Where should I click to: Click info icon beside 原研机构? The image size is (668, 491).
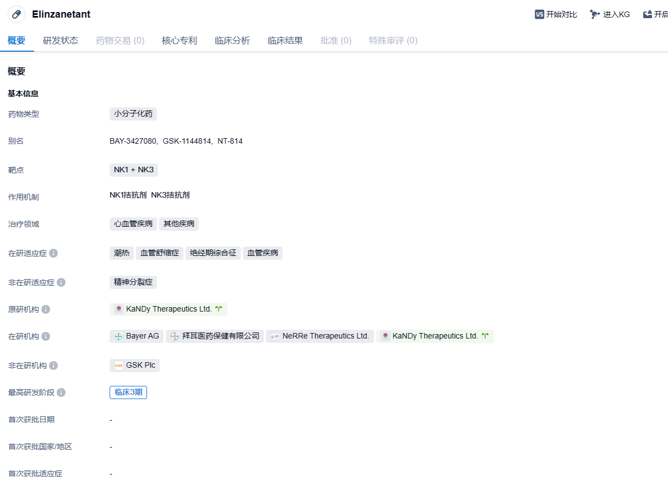point(46,309)
